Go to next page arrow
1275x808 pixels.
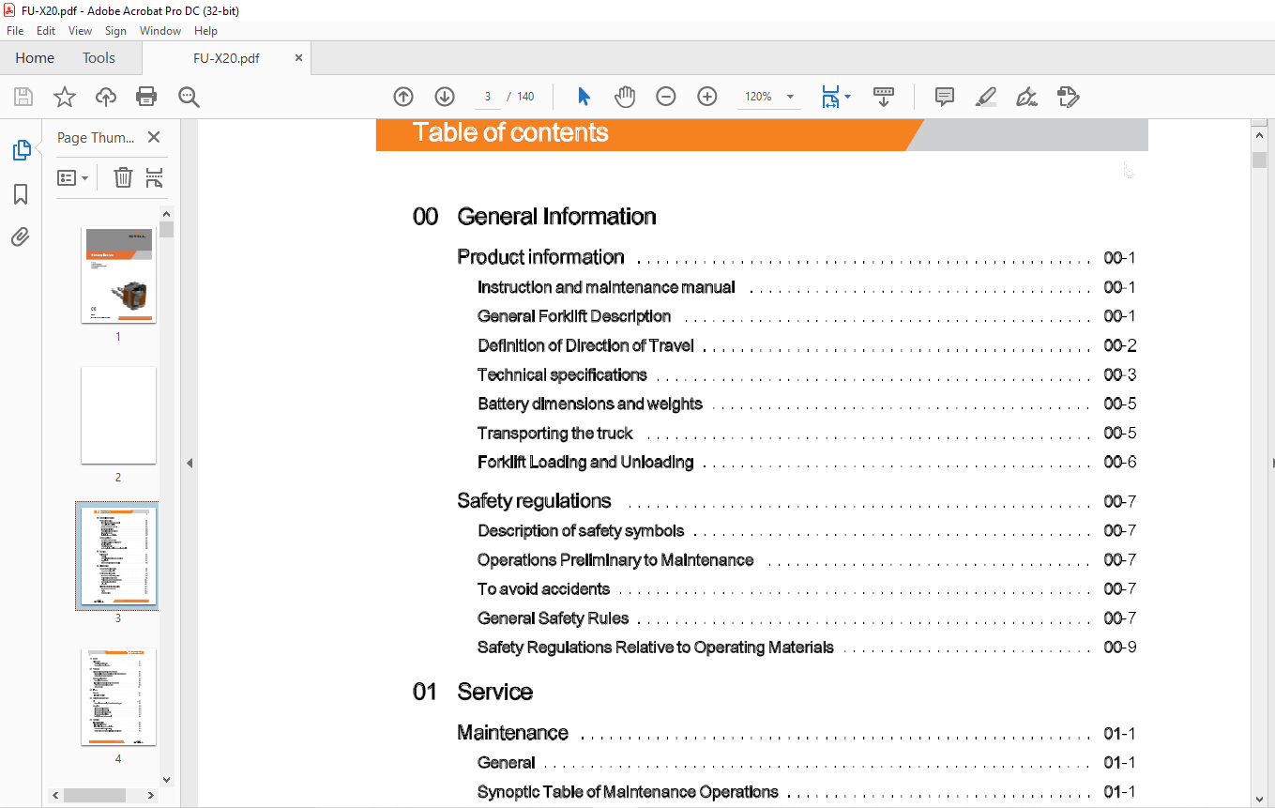[445, 97]
